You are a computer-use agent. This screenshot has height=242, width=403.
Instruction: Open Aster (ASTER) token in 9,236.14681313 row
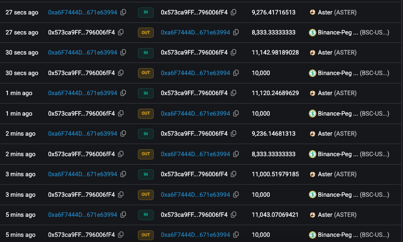click(x=333, y=134)
